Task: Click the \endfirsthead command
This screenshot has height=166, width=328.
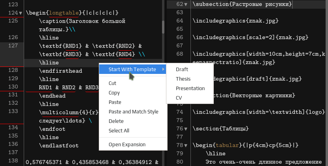Action: 60,71
